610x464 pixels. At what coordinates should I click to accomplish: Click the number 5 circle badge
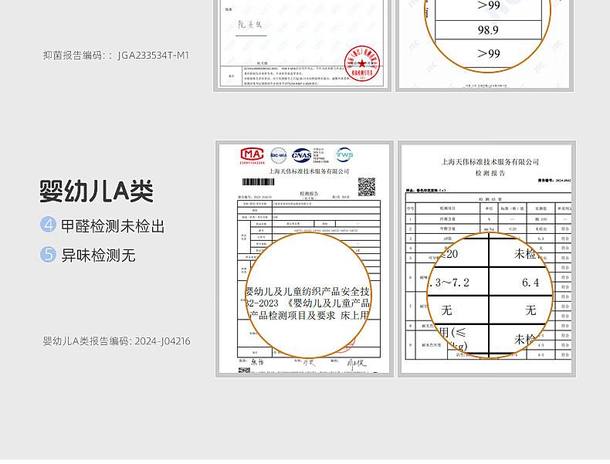tap(49, 254)
